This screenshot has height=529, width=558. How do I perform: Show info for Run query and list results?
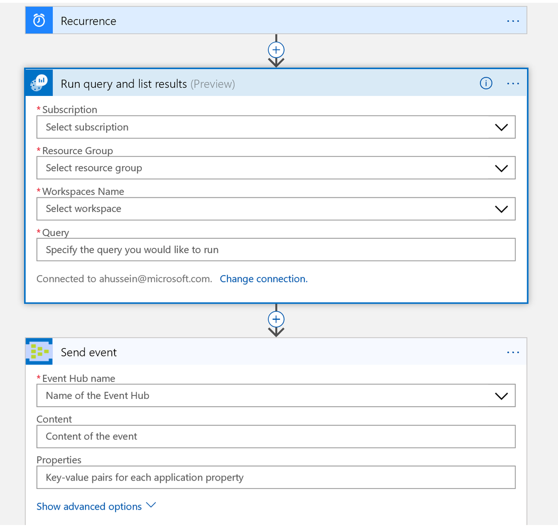point(486,83)
